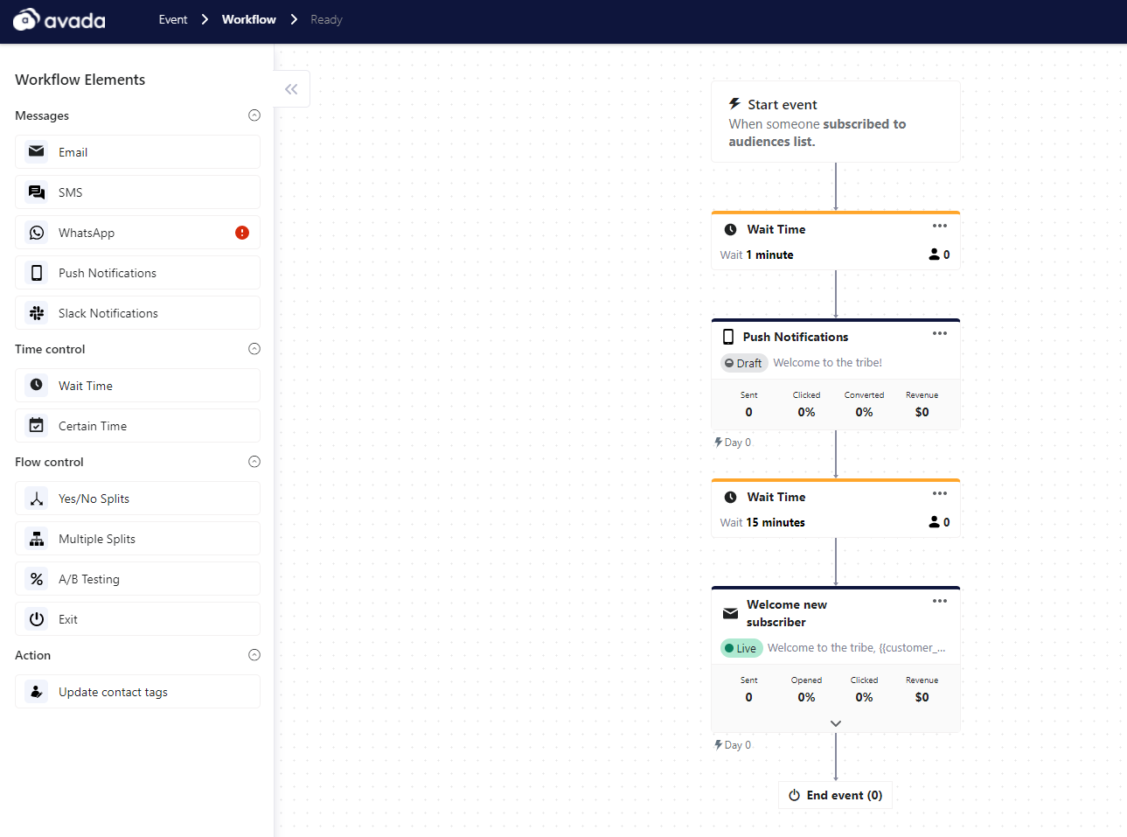
Task: Open the Event breadcrumb step
Action: [173, 19]
